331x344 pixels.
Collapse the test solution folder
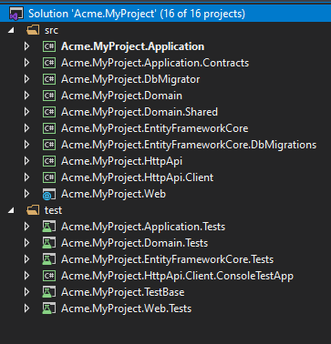point(11,210)
